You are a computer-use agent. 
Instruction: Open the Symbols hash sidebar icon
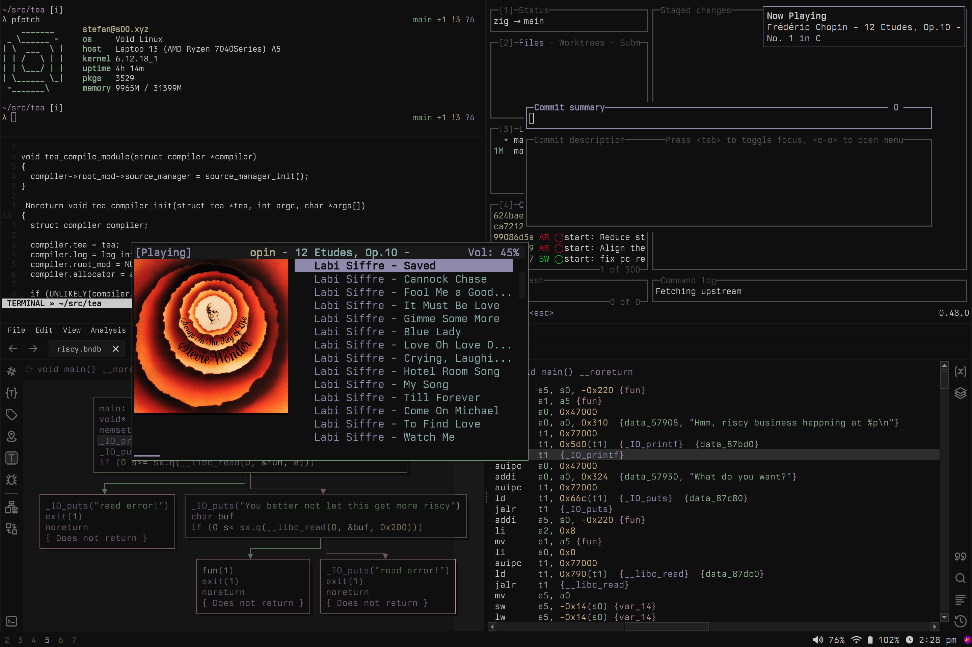(11, 371)
